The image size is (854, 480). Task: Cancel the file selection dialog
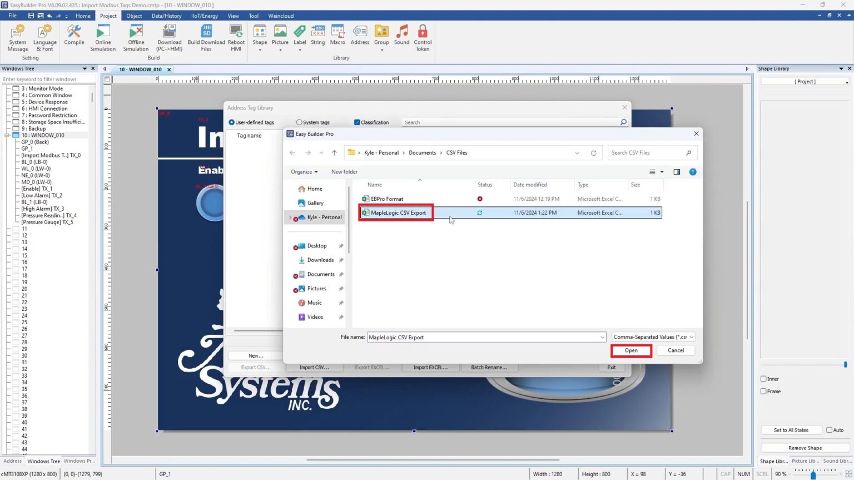click(676, 350)
